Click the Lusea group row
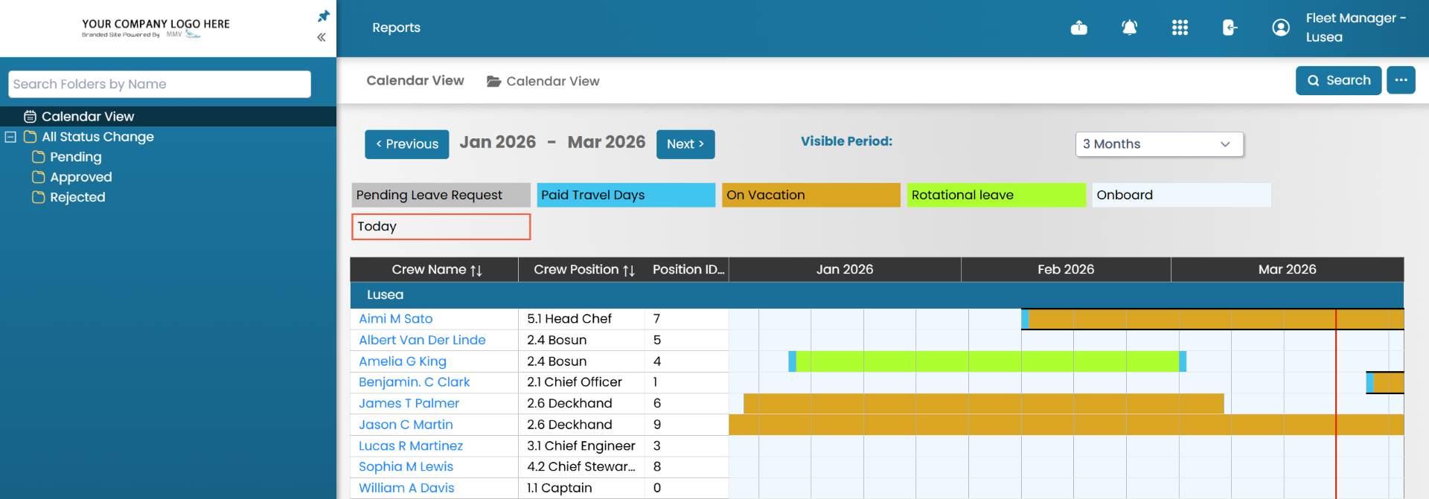The width and height of the screenshot is (1429, 499). (877, 295)
